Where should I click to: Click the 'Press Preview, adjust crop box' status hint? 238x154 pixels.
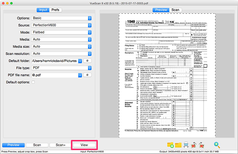tap(25, 152)
